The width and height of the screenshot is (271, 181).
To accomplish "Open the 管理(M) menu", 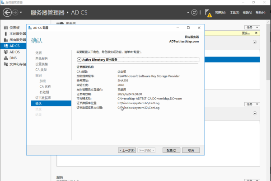I will pos(220,13).
